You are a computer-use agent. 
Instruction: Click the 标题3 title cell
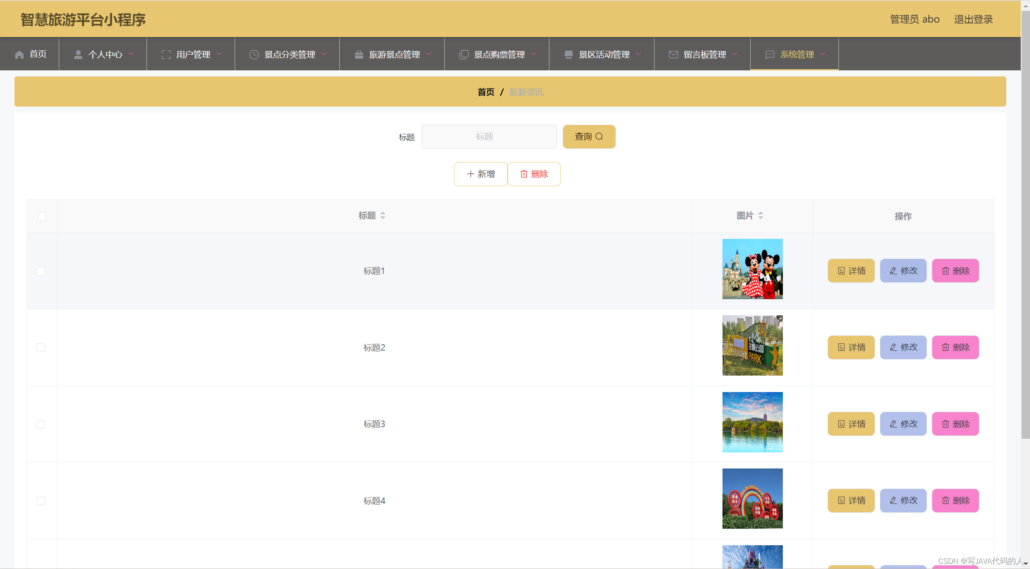tap(374, 424)
